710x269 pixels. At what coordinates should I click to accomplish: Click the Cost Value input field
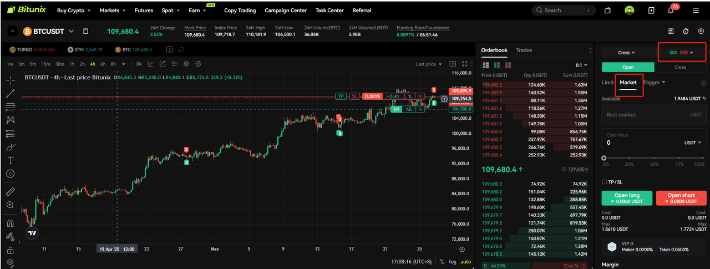pos(654,138)
